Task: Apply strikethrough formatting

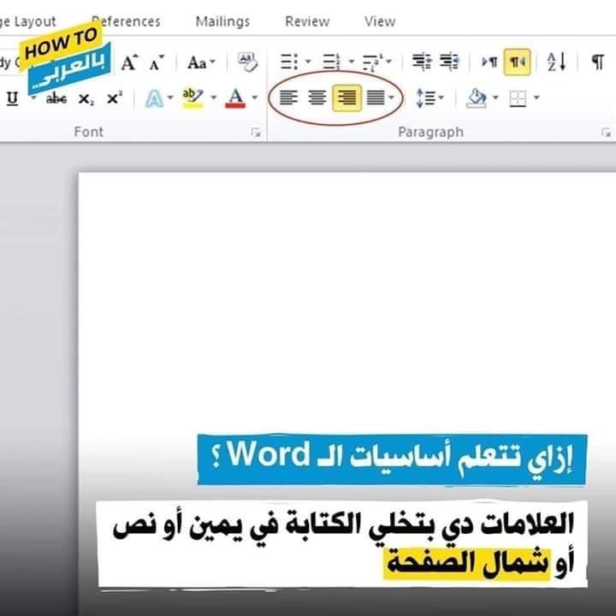Action: pyautogui.click(x=56, y=98)
